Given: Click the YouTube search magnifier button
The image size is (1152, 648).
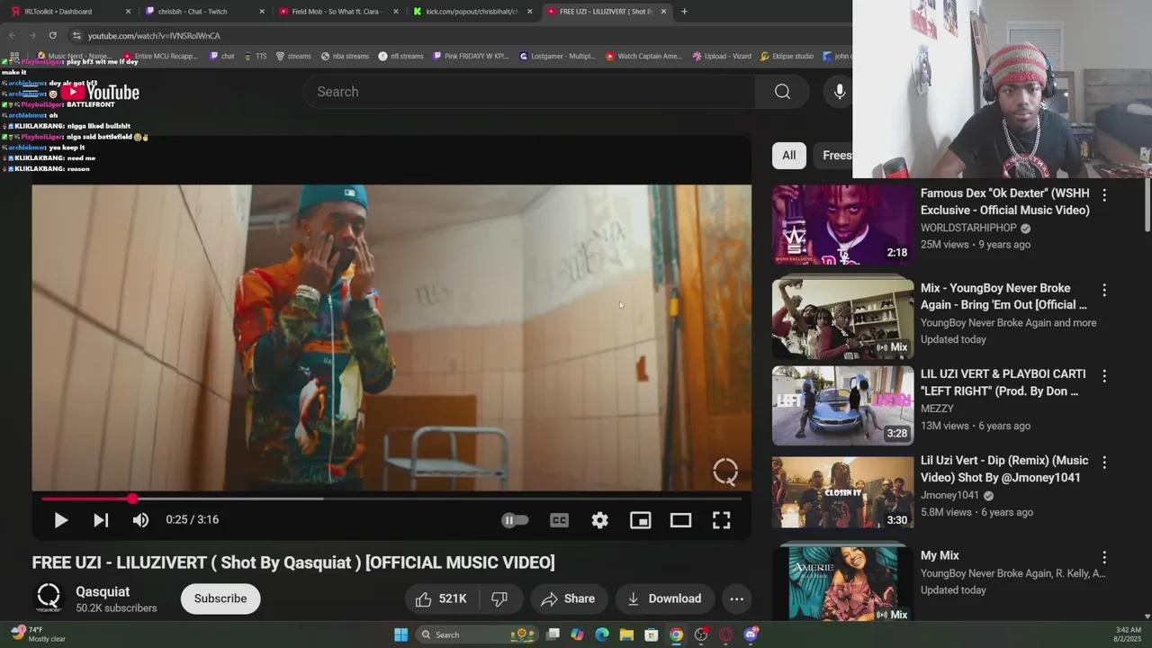Looking at the screenshot, I should pyautogui.click(x=782, y=92).
